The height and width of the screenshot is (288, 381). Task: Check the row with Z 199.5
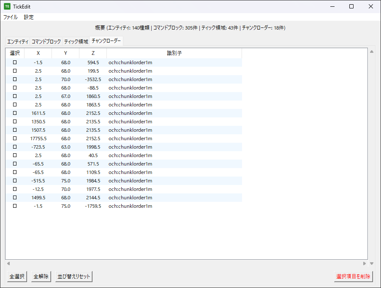pos(15,71)
